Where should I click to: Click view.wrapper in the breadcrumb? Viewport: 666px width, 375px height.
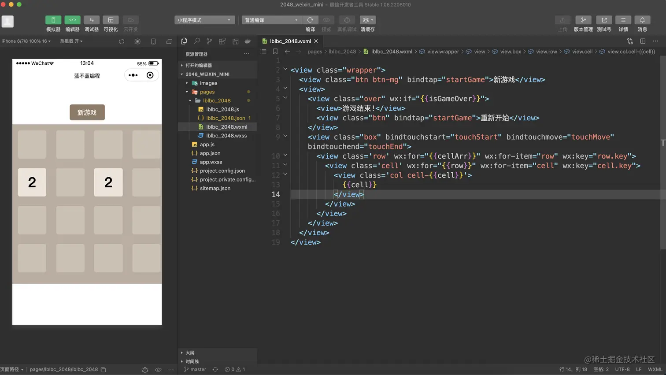coord(443,52)
